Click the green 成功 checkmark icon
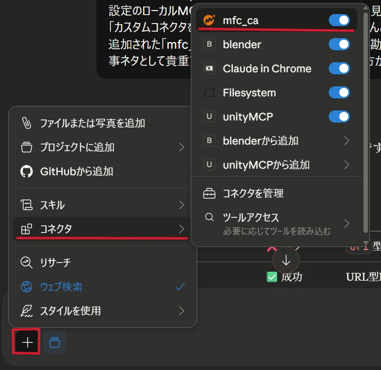Image resolution: width=381 pixels, height=370 pixels. pyautogui.click(x=272, y=277)
